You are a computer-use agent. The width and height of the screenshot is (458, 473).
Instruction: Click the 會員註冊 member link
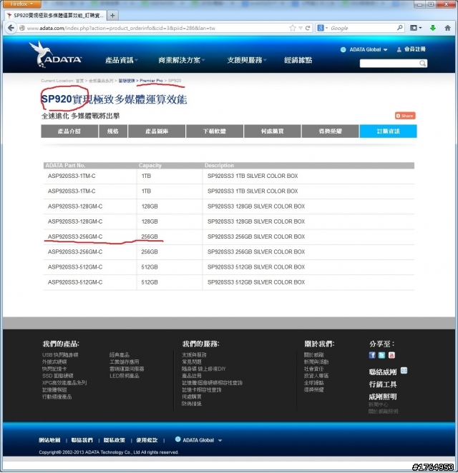click(x=411, y=49)
